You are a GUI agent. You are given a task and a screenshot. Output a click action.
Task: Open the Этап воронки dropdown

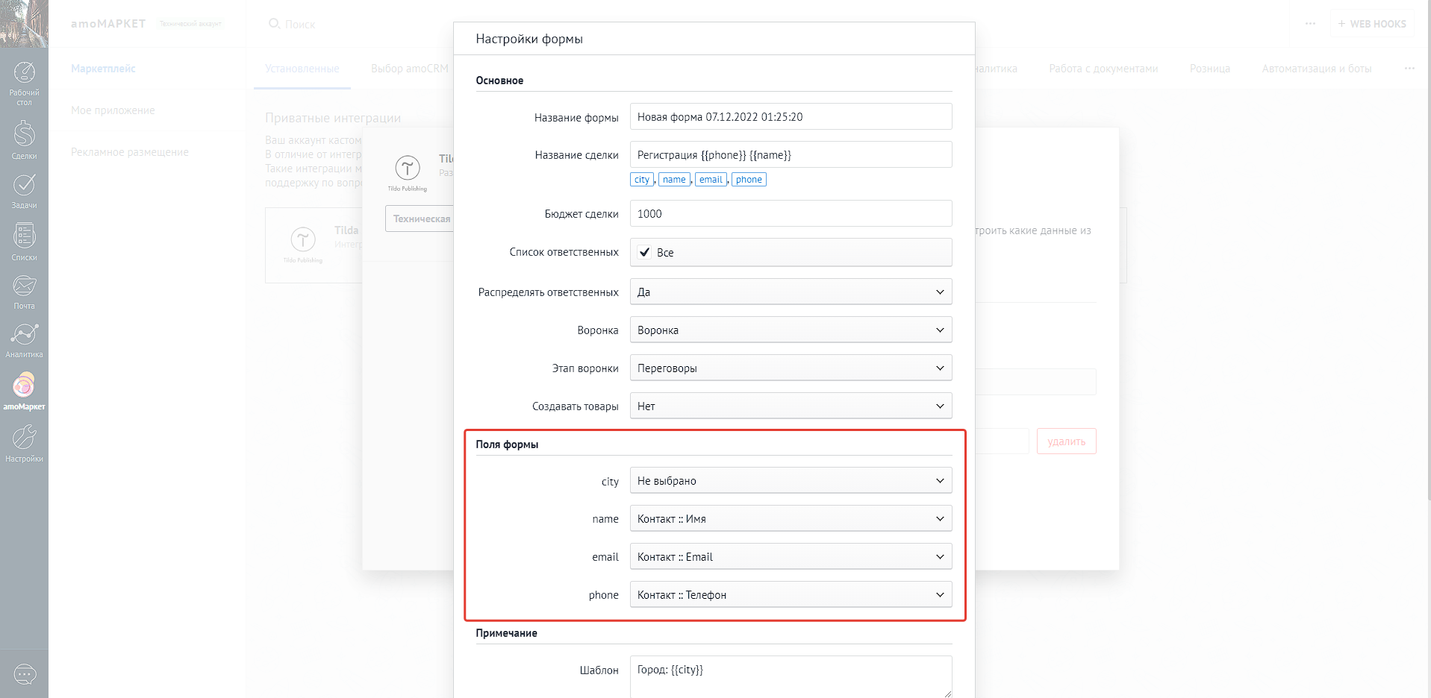point(791,368)
